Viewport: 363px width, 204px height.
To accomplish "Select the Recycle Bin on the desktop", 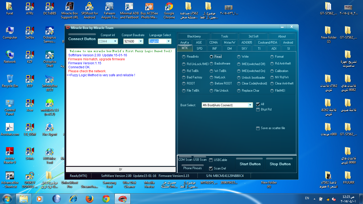I will coord(10,81).
